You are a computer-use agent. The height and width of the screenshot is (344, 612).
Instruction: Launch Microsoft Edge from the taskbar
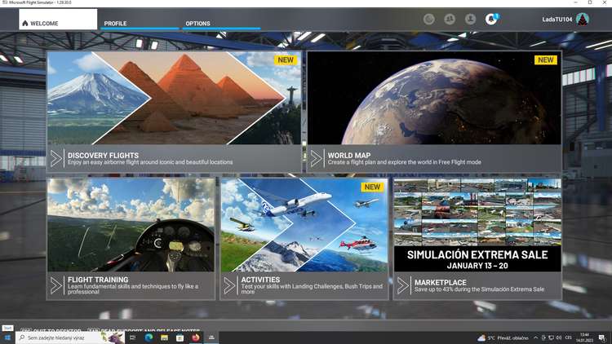point(149,337)
